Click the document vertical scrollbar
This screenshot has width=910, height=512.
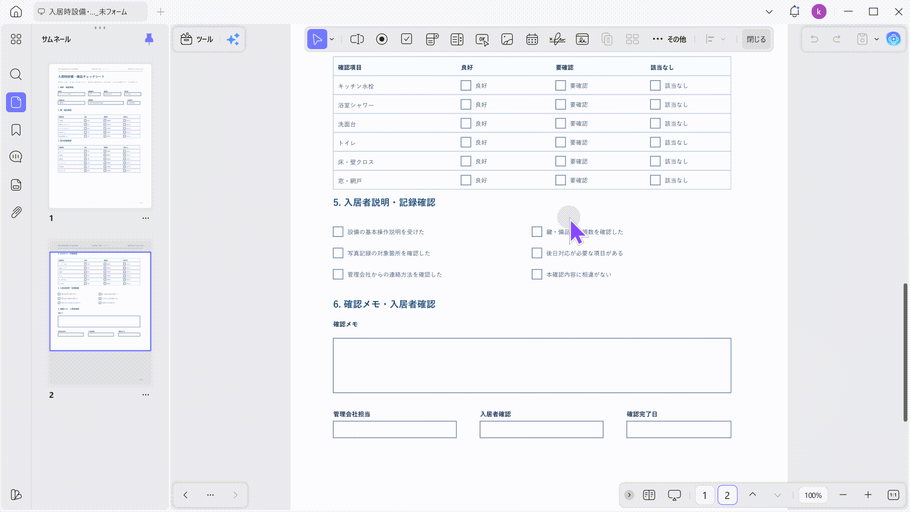tap(905, 352)
